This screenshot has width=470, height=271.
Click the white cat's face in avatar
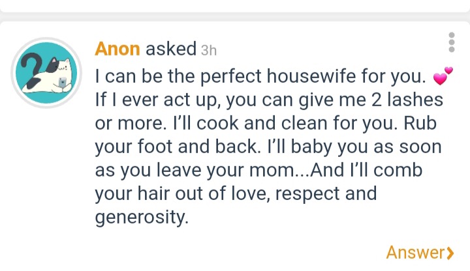63,67
